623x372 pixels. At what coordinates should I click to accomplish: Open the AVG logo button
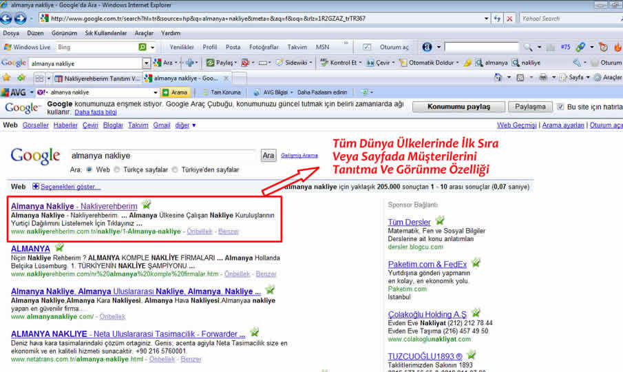click(12, 92)
